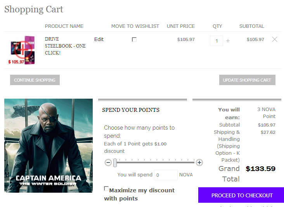Focus the You will spend points field
Viewport: 284px width, 207px height.
(166, 175)
